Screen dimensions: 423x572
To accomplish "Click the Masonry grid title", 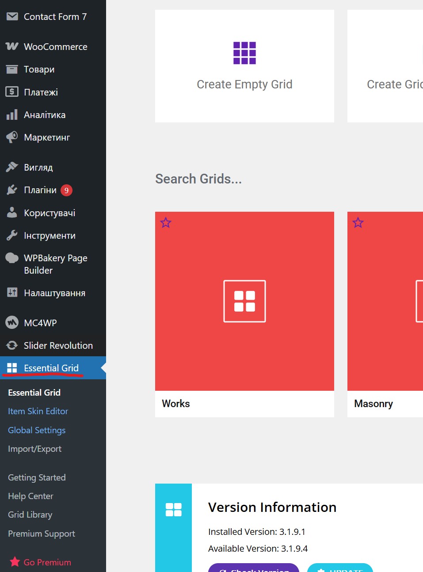I will [373, 404].
